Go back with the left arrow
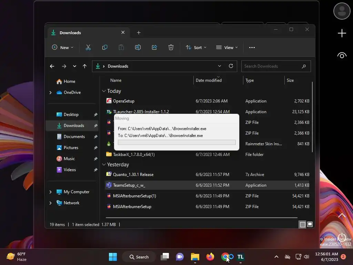Image resolution: width=353 pixels, height=265 pixels. pyautogui.click(x=52, y=66)
